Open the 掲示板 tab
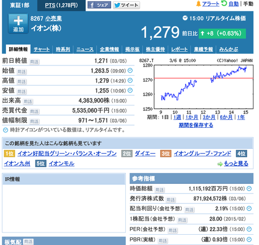This screenshot has width=259, height=245. [x=132, y=49]
